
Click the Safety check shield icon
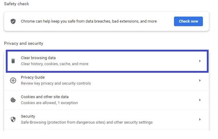(13, 21)
